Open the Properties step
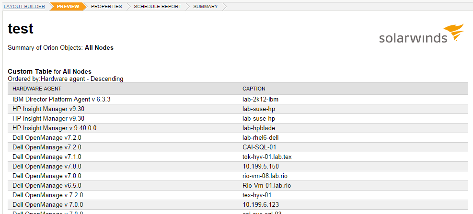 click(106, 6)
